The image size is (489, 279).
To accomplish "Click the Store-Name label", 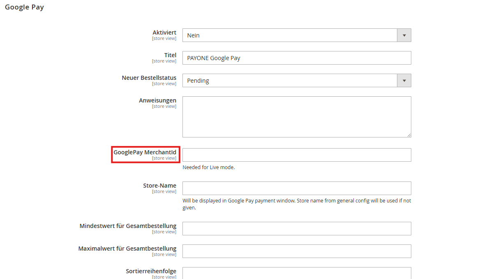I will [x=160, y=186].
